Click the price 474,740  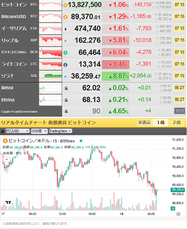pos(88,28)
